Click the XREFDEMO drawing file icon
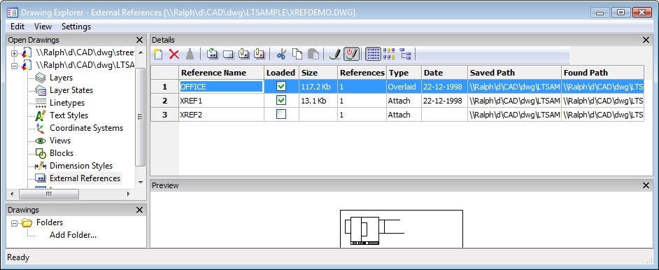The height and width of the screenshot is (270, 659). (x=27, y=65)
